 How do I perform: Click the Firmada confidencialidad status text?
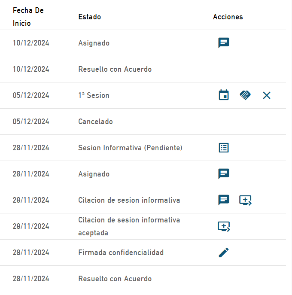[121, 252]
